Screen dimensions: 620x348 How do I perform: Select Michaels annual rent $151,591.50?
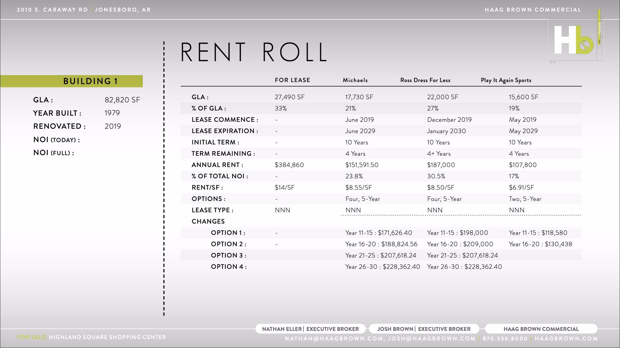point(362,165)
